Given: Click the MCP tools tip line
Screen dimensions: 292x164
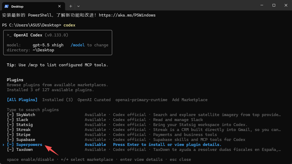Looking at the screenshot, I should pos(57,65).
